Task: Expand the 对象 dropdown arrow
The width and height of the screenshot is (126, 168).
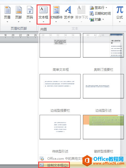Action: tap(103, 19)
